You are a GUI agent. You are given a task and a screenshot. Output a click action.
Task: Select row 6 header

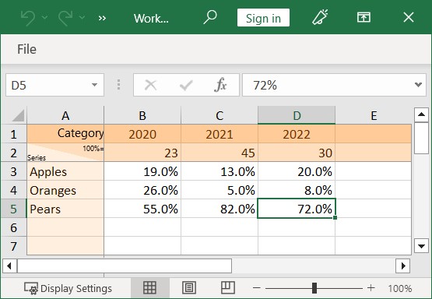13,227
